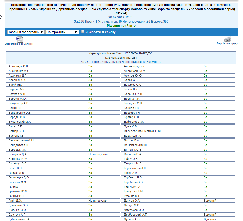Viewport: 243px width, 221px height.
Task: Click 'Не голосував' next to Гурін Д.О.
Action: (x=98, y=201)
